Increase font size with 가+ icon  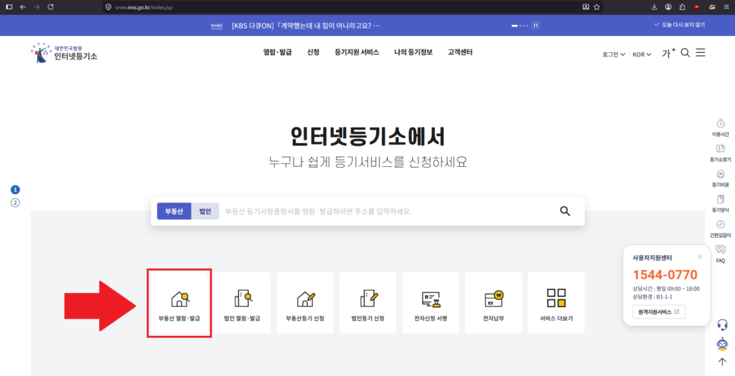pos(668,53)
